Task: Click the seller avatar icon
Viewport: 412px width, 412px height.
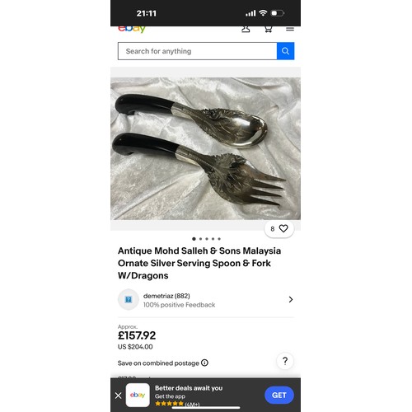Action: pyautogui.click(x=129, y=299)
